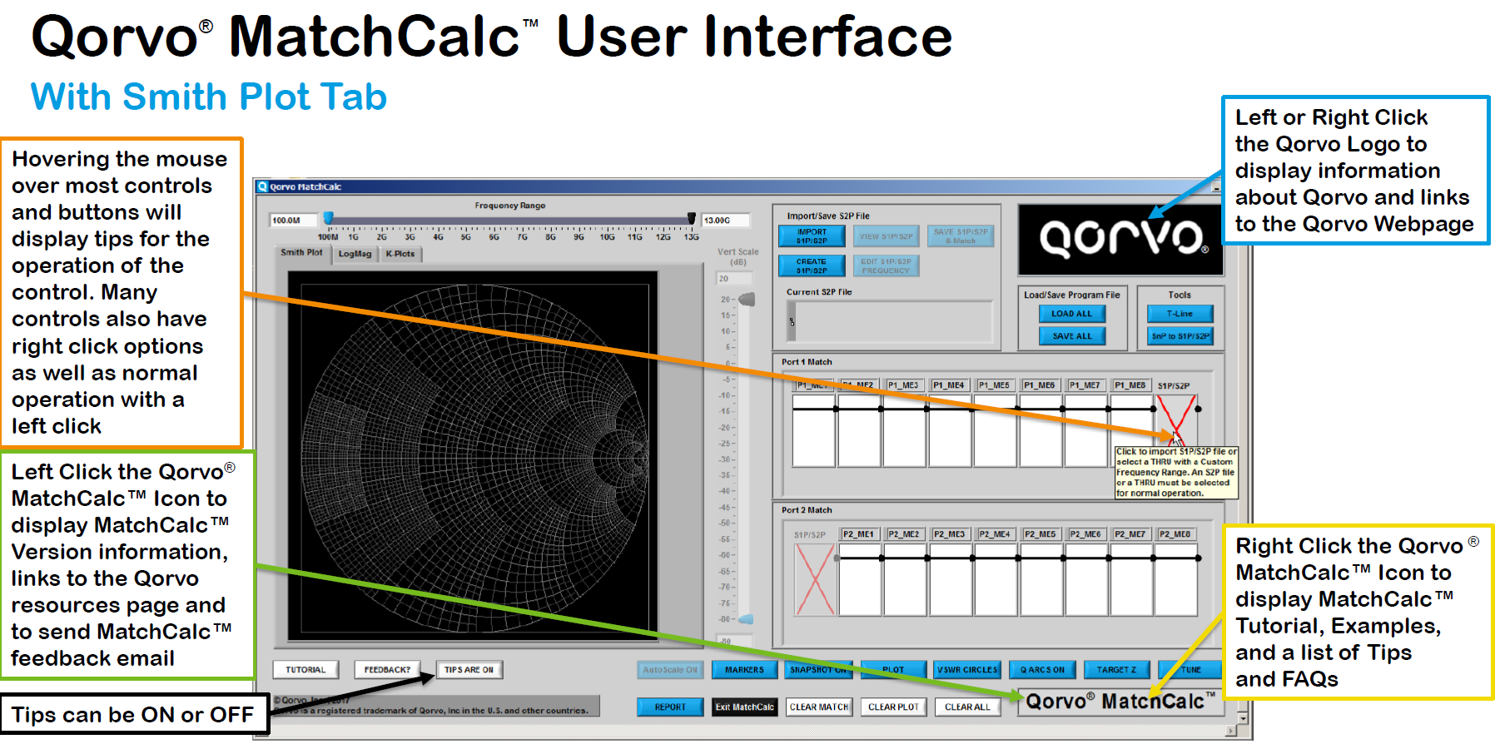Toggle the VSWR CIRCLES button
This screenshot has height=754, width=1495.
coord(967,670)
